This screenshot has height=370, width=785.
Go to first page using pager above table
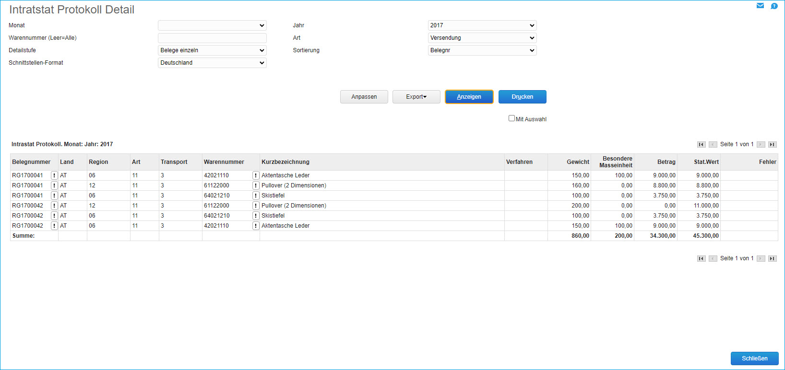pos(701,144)
